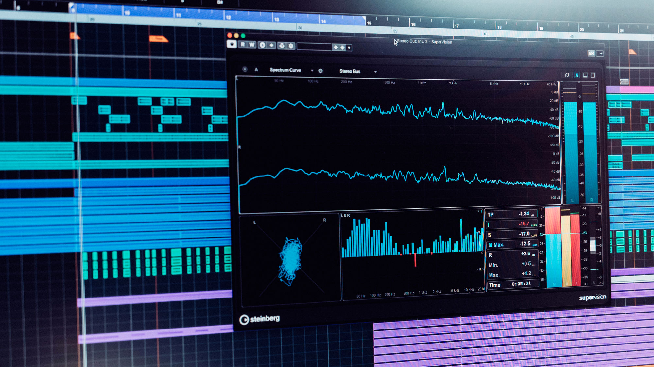The height and width of the screenshot is (367, 654).
Task: Enable Write automation W button
Action: click(251, 45)
